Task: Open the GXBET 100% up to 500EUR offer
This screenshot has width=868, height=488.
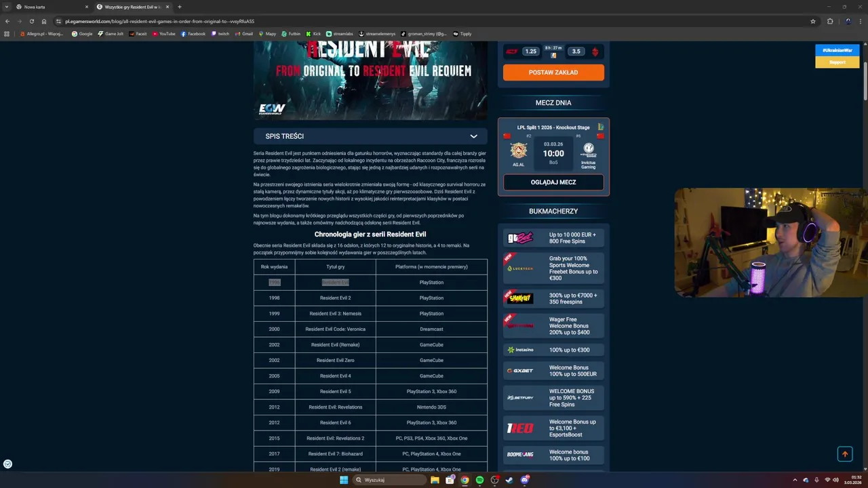Action: [553, 371]
